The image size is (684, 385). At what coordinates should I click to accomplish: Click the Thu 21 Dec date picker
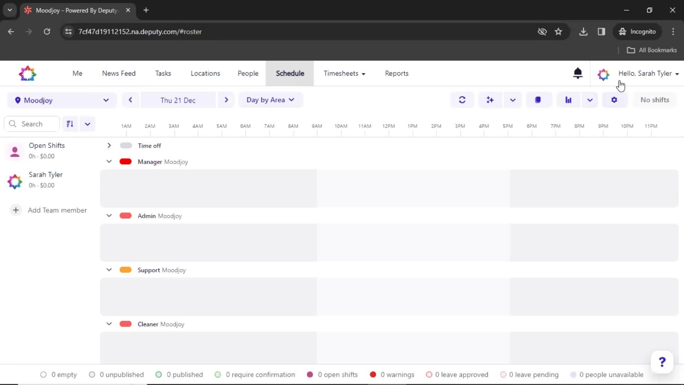click(x=178, y=100)
